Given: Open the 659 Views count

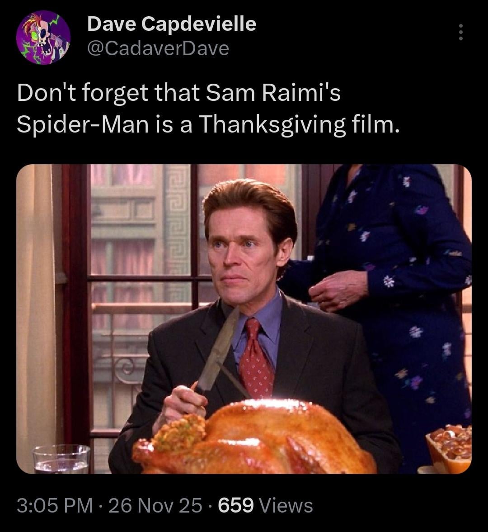Looking at the screenshot, I should point(265,505).
